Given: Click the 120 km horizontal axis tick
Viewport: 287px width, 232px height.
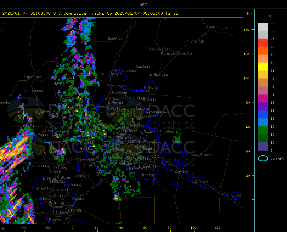Looking at the screenshot, I should [x=217, y=228].
